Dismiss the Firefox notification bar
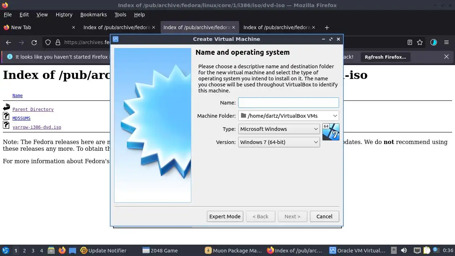Image resolution: width=455 pixels, height=256 pixels. click(446, 57)
